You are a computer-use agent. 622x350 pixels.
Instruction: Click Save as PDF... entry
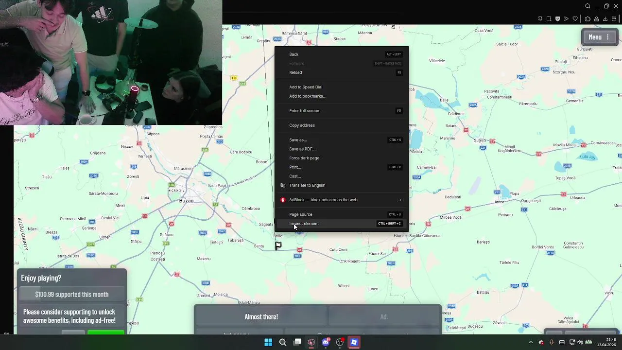pos(342,149)
